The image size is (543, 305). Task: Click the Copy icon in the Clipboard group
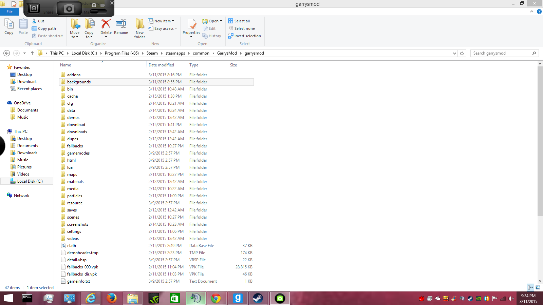(9, 24)
